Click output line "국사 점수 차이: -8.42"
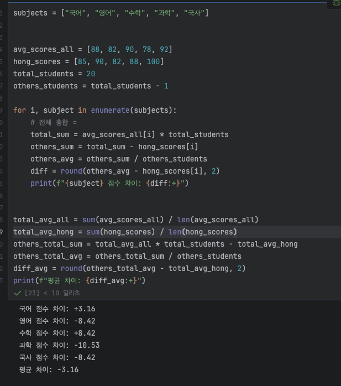This screenshot has height=386, width=341. tap(57, 357)
